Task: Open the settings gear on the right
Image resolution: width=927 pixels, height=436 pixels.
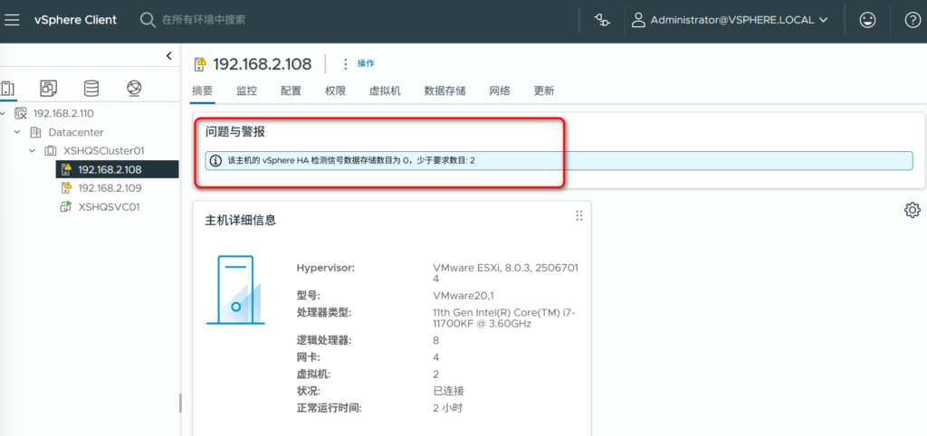Action: click(x=912, y=210)
